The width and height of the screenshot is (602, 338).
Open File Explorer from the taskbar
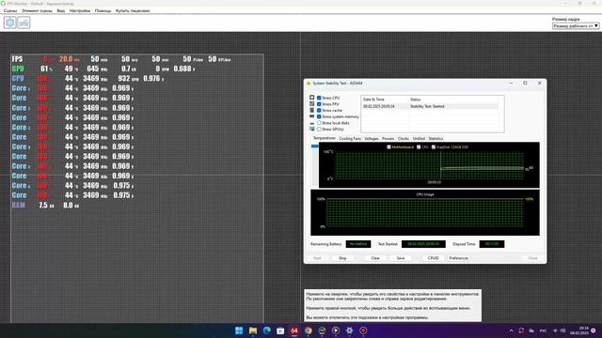click(253, 330)
